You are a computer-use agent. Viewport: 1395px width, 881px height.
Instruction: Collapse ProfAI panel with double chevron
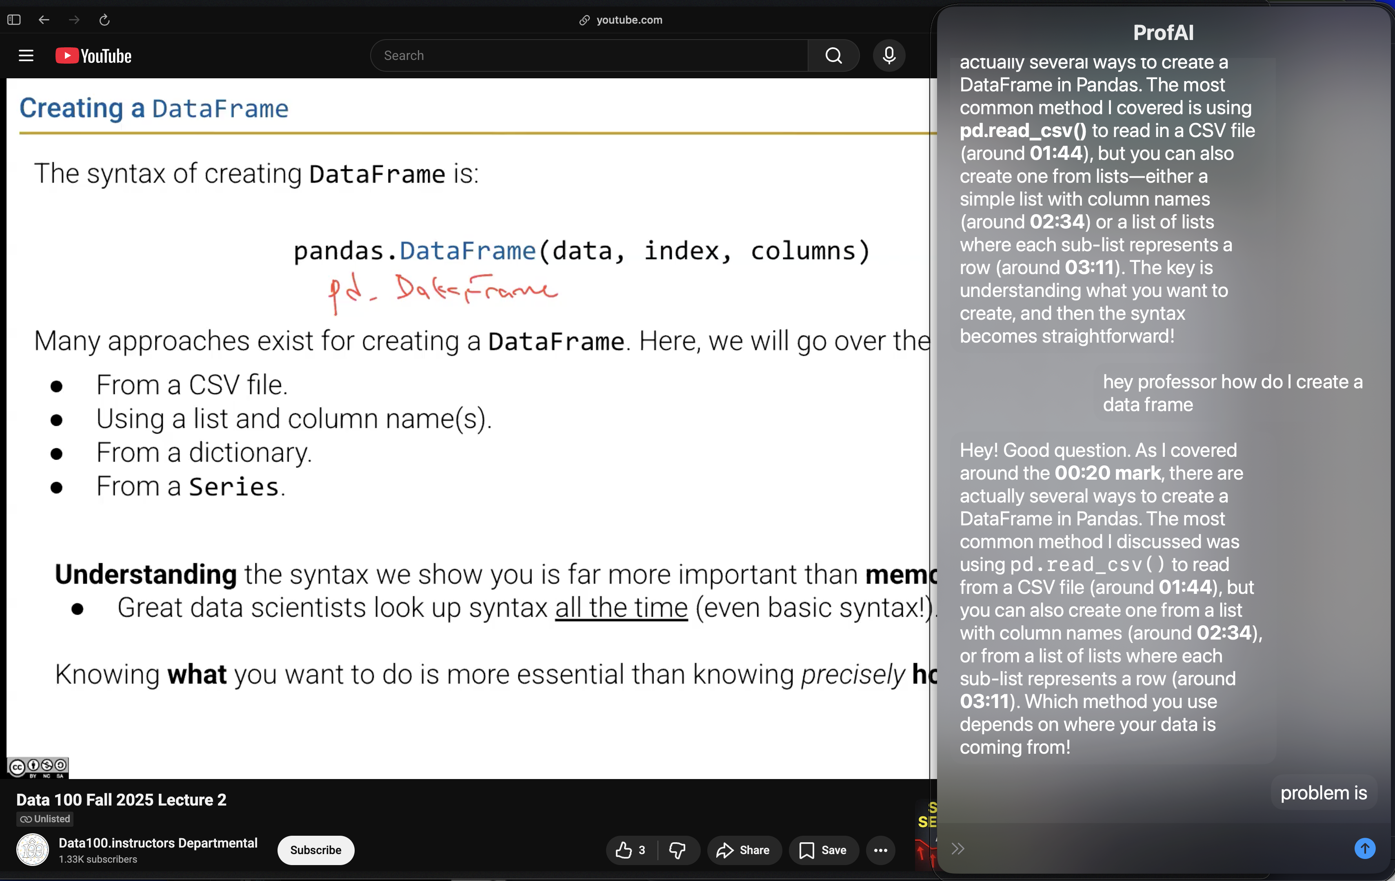tap(957, 848)
